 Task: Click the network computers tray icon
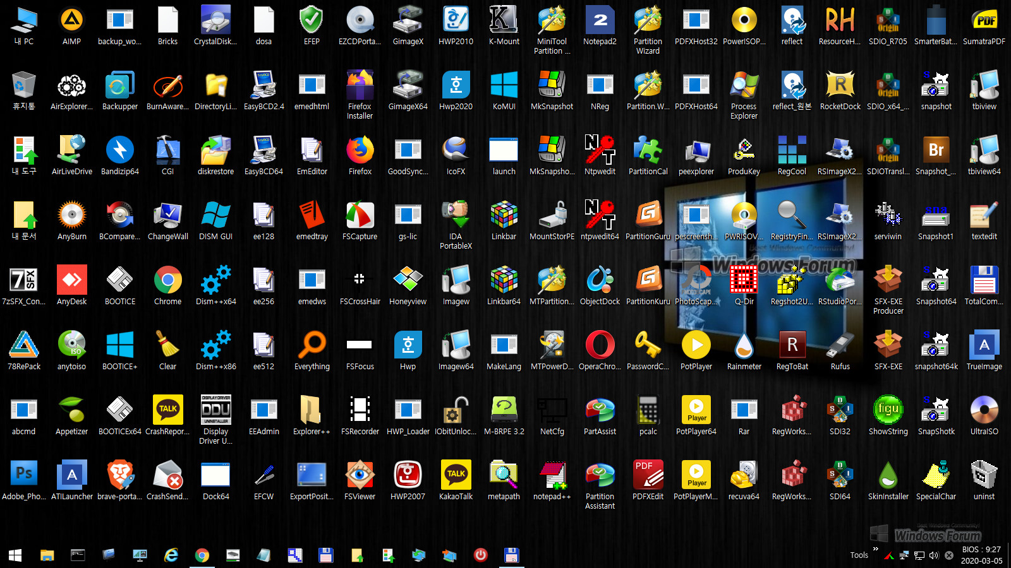click(904, 555)
